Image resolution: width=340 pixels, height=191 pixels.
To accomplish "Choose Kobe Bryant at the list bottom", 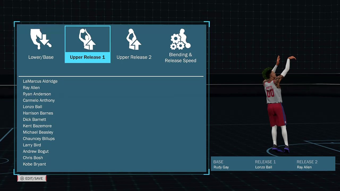I will [x=35, y=164].
